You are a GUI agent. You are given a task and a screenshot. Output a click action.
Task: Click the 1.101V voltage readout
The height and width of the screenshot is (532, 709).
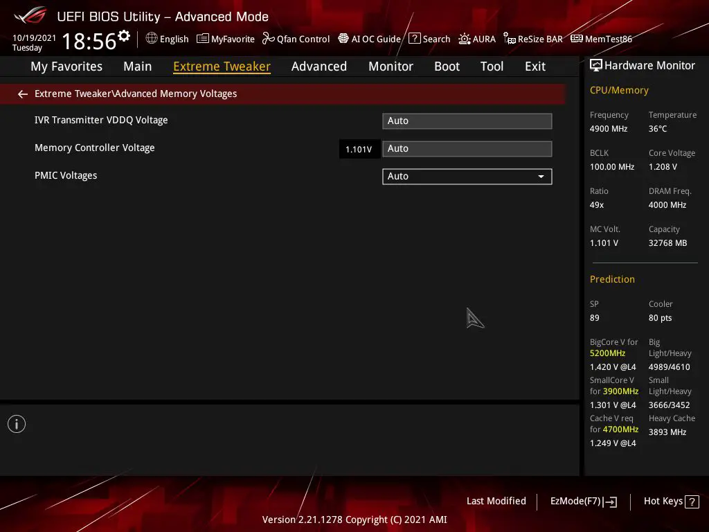(359, 150)
